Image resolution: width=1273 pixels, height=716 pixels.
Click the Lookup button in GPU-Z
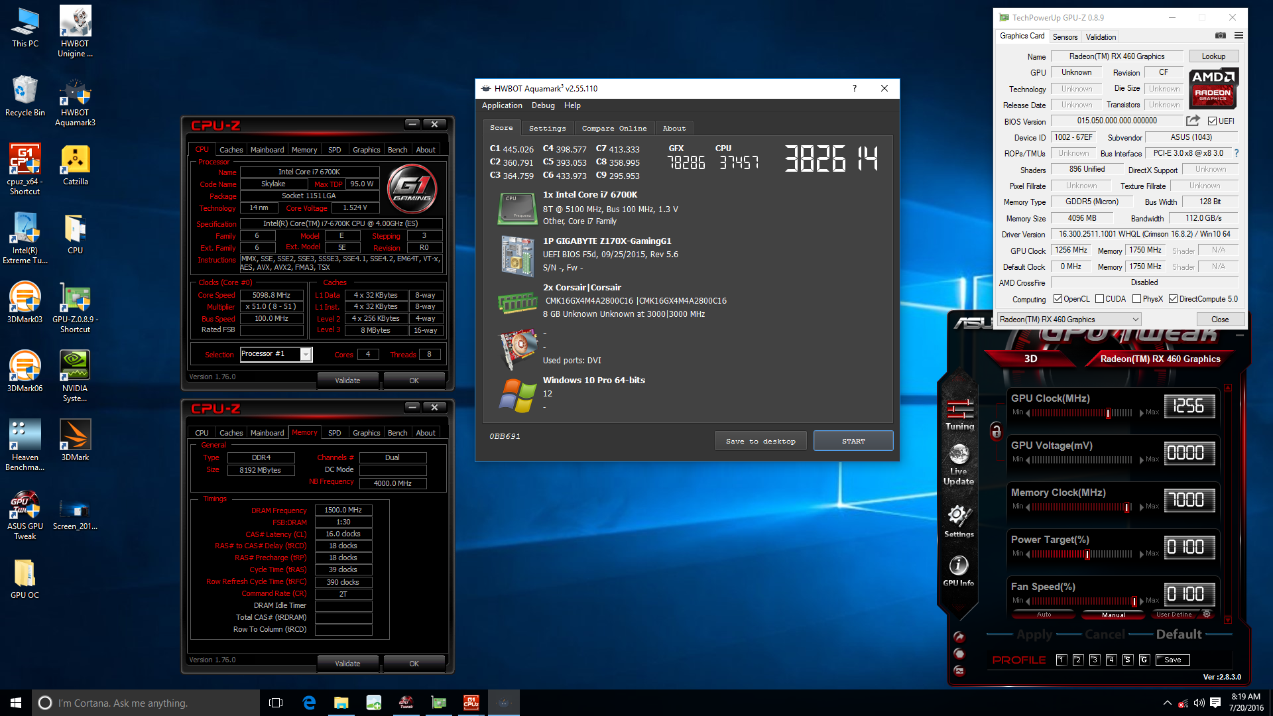point(1213,56)
